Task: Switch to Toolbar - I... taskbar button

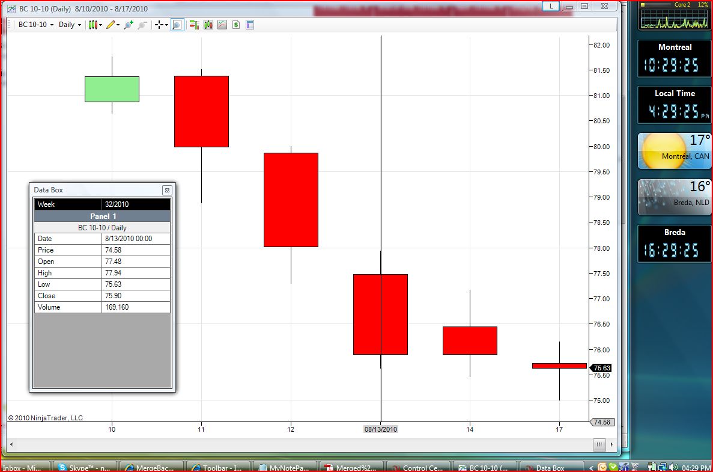Action: click(x=219, y=467)
